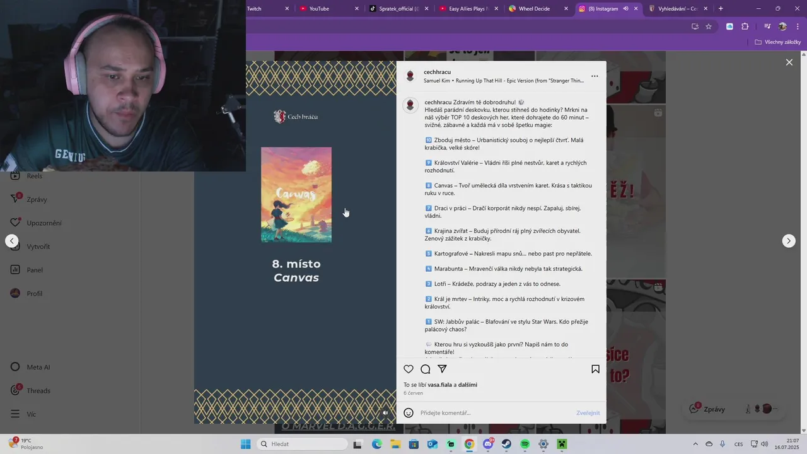The image size is (807, 454).
Task: Open Threads in the sidebar
Action: point(30,390)
